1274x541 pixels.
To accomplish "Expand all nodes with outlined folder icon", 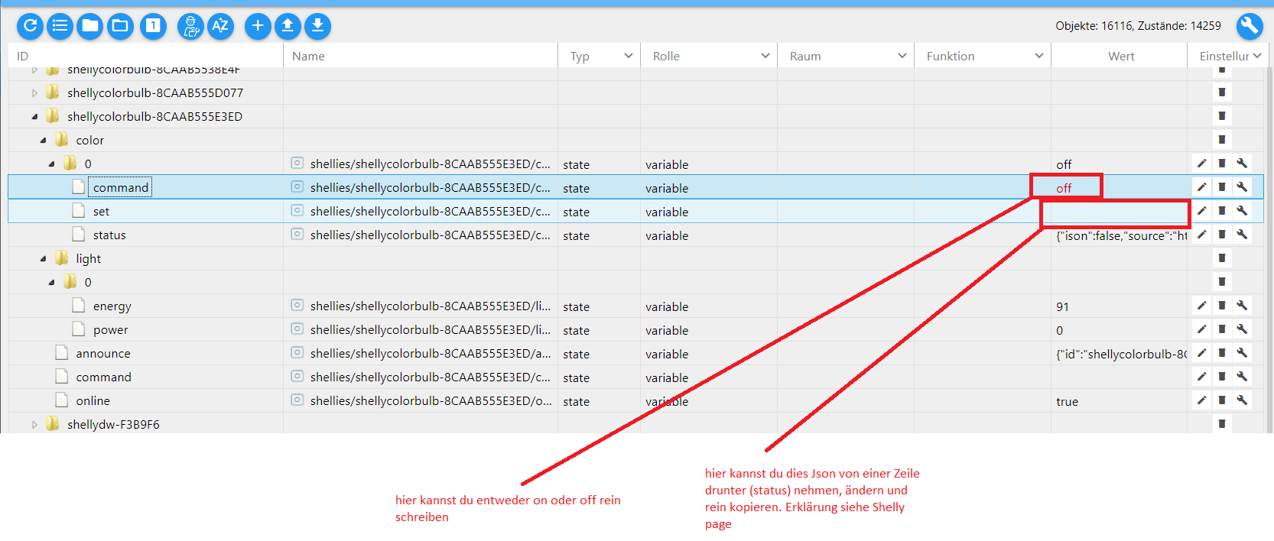I will click(120, 26).
